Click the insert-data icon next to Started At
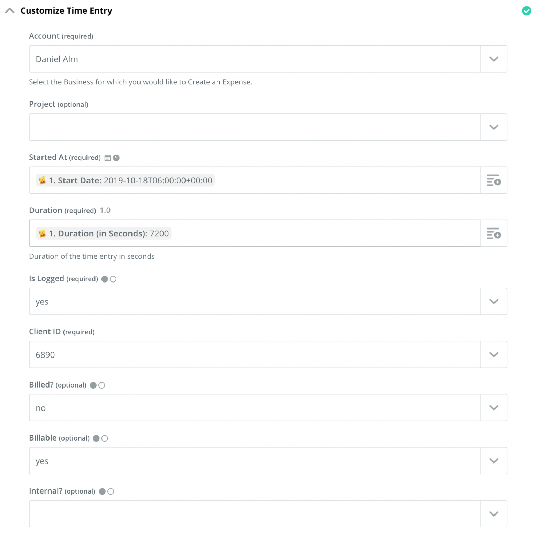Image resolution: width=537 pixels, height=534 pixels. [493, 180]
